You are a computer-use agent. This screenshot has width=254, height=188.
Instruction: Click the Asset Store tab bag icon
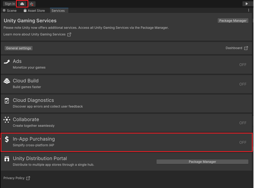pyautogui.click(x=25, y=10)
